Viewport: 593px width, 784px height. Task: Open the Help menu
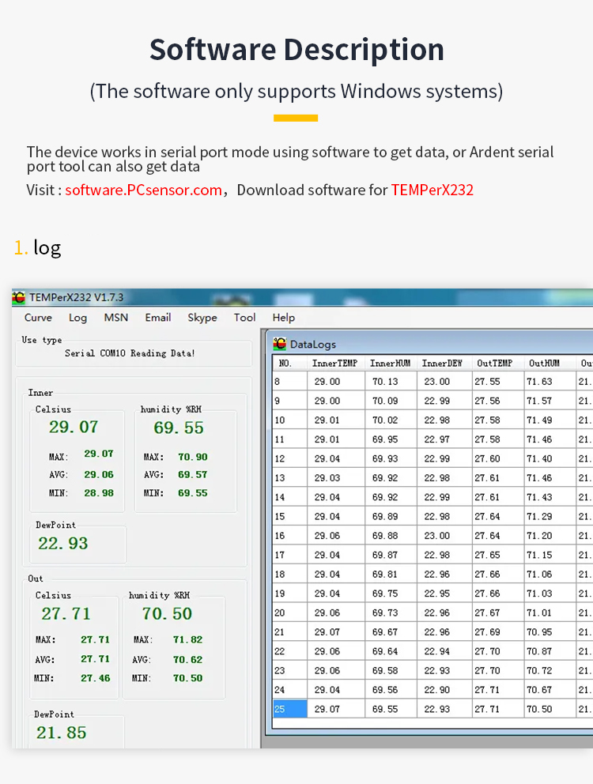pyautogui.click(x=284, y=318)
